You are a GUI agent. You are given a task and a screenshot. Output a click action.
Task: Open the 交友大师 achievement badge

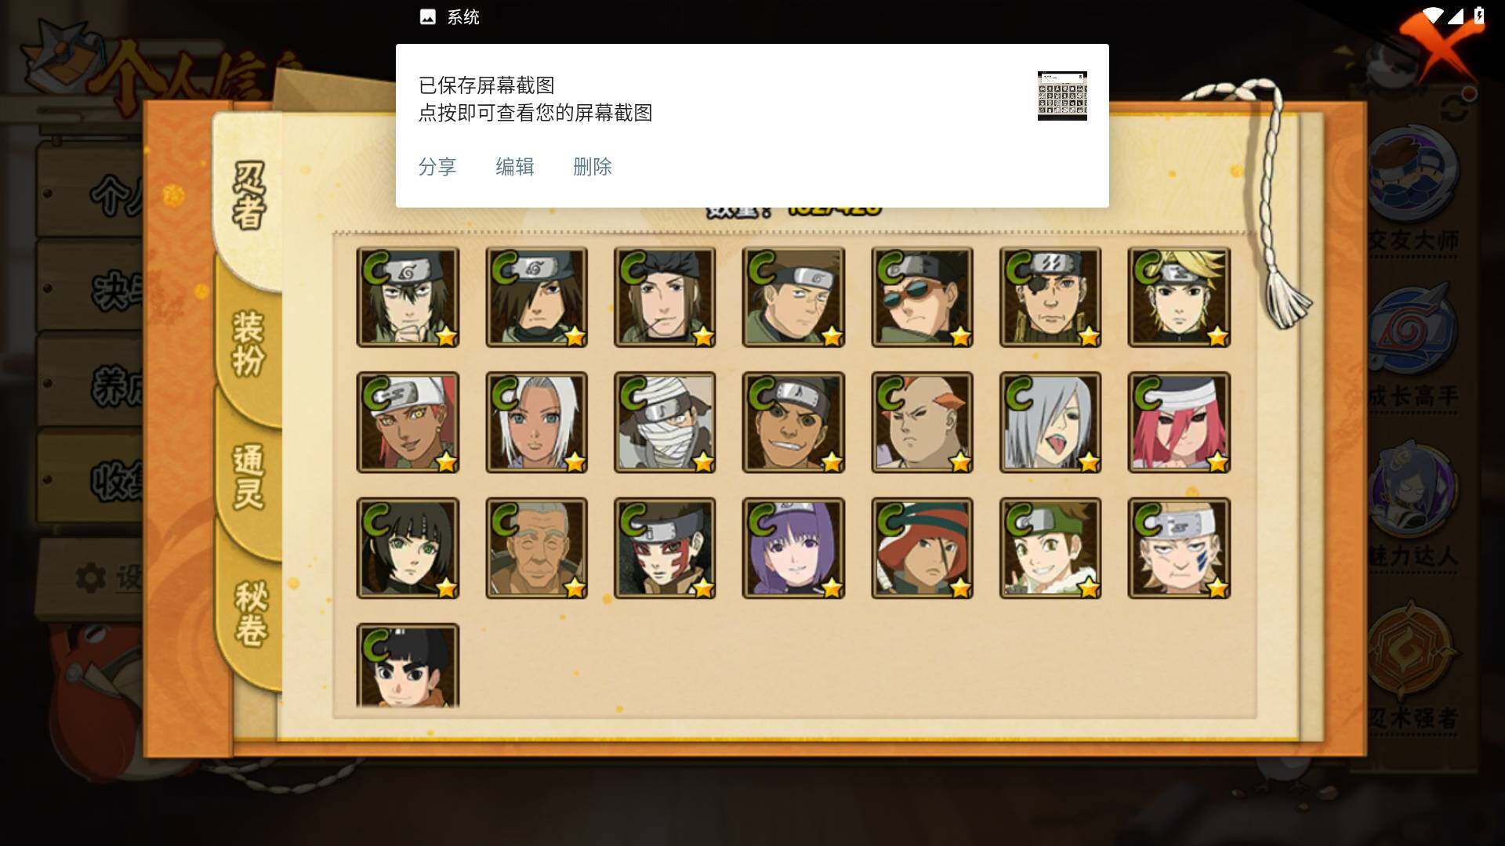[x=1413, y=192]
